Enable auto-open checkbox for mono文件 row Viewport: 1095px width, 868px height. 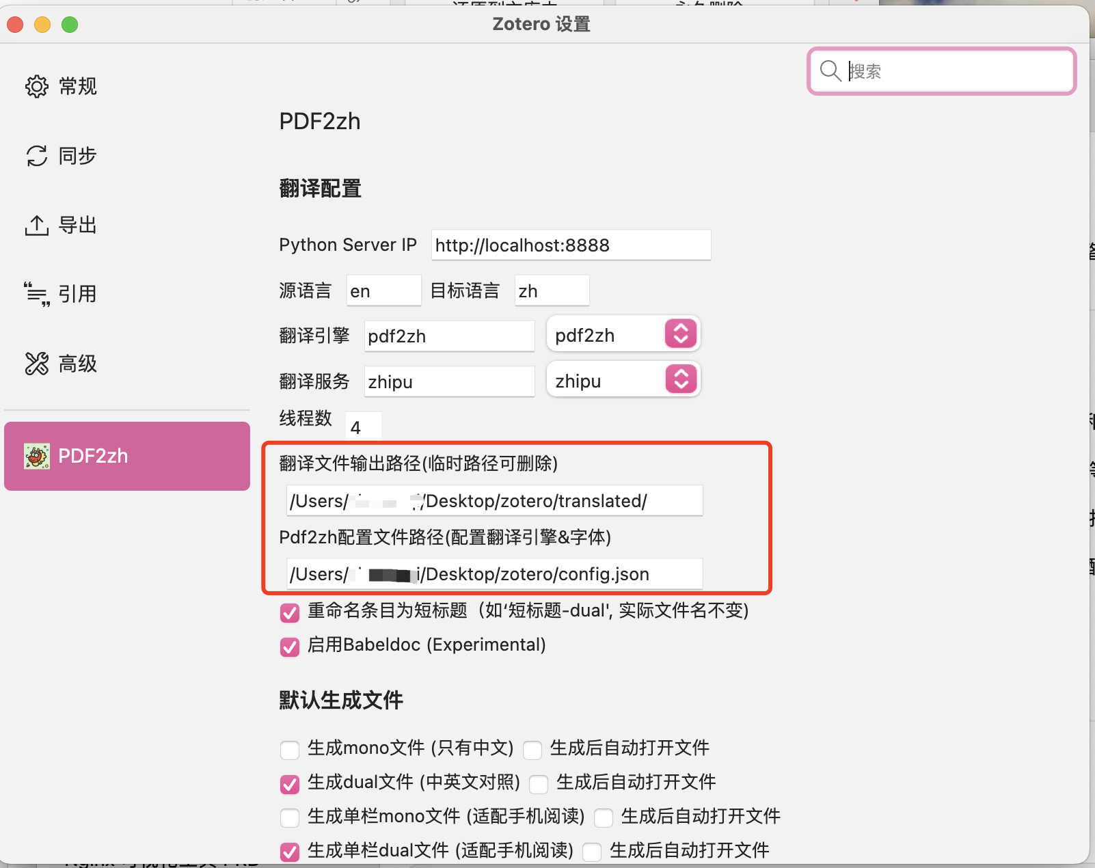tap(532, 750)
